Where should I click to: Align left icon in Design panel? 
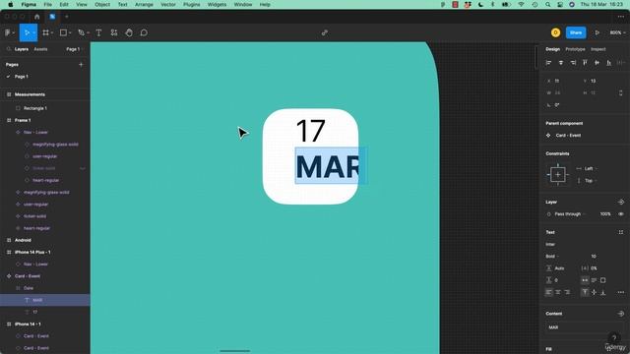549,63
